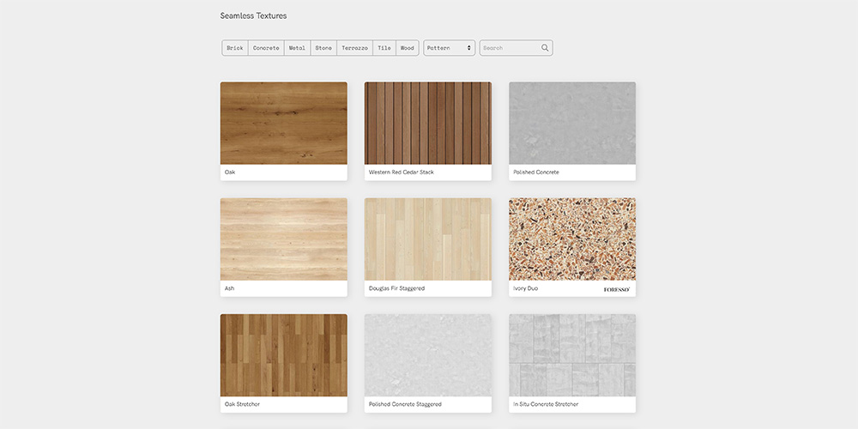The height and width of the screenshot is (429, 858).
Task: Open the Pattern dropdown
Action: click(449, 47)
